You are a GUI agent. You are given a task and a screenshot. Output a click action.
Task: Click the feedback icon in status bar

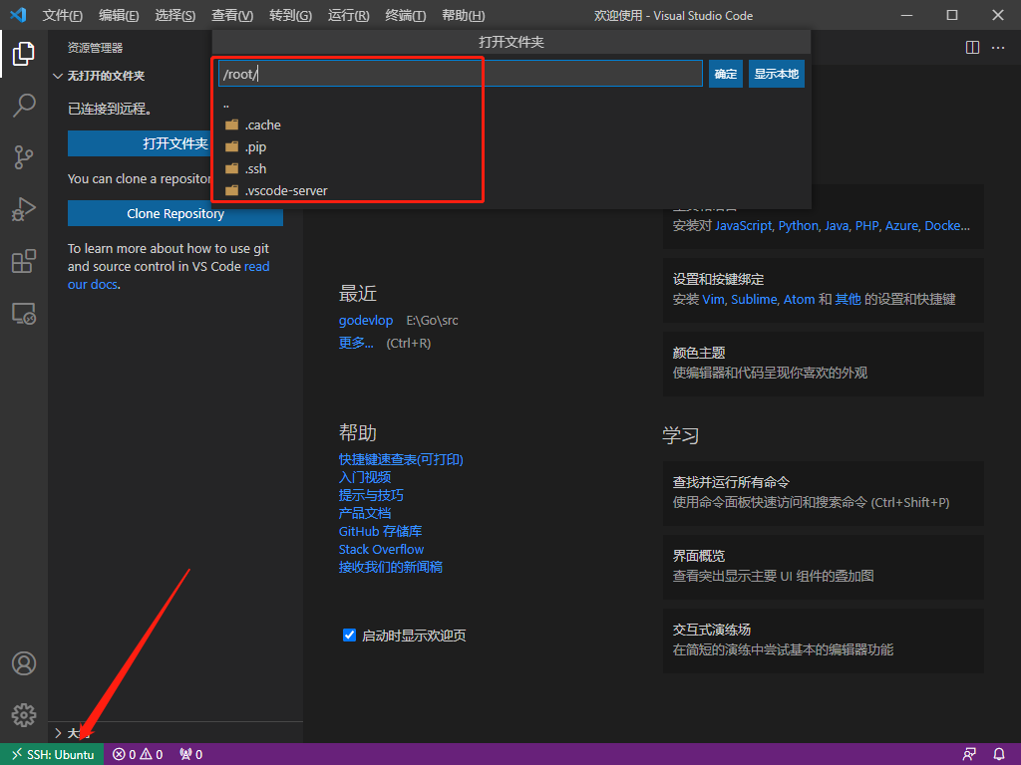tap(969, 755)
